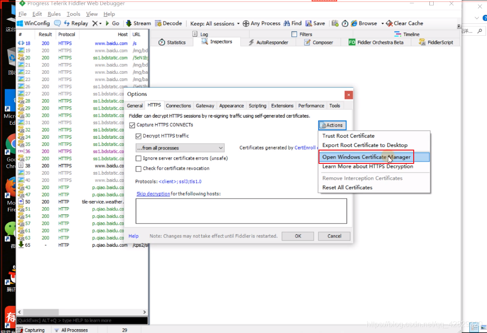Open the Log tab
Viewport: 487px width, 333px height.
pos(200,34)
